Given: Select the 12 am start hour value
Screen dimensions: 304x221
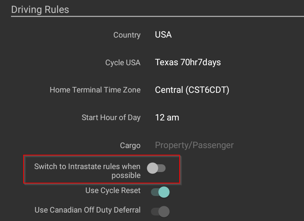Looking at the screenshot, I should pyautogui.click(x=167, y=118).
